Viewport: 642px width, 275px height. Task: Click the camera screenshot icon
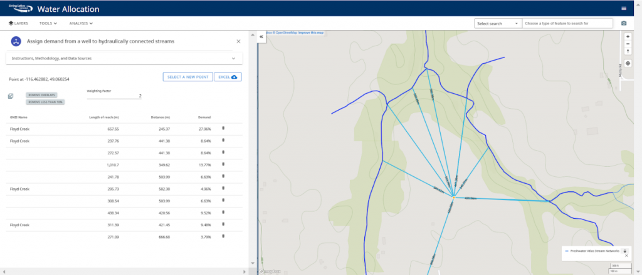[x=623, y=23]
